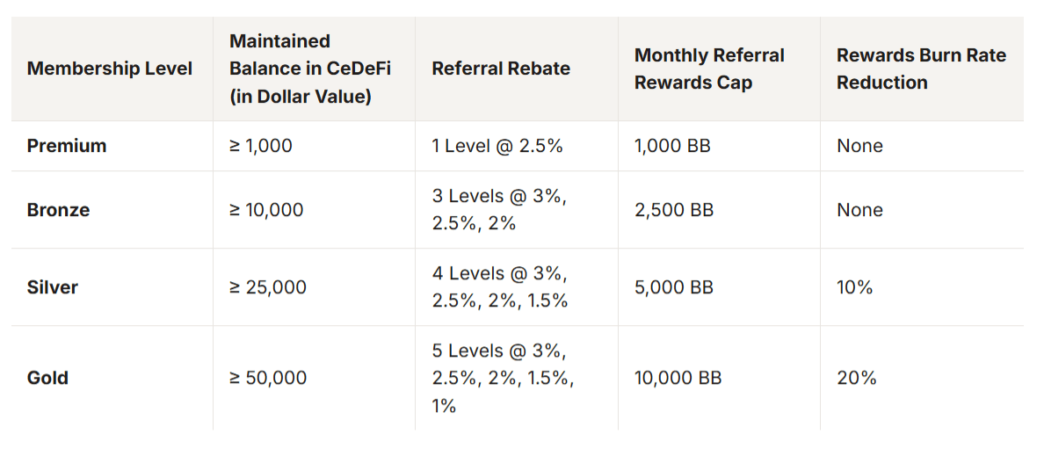The image size is (1044, 456).
Task: Select the ≥ 50,000 balance cell
Action: 268,378
